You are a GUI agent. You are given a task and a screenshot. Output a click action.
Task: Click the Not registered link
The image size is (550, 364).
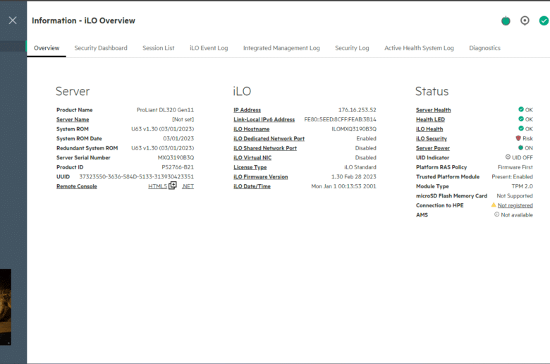(515, 205)
